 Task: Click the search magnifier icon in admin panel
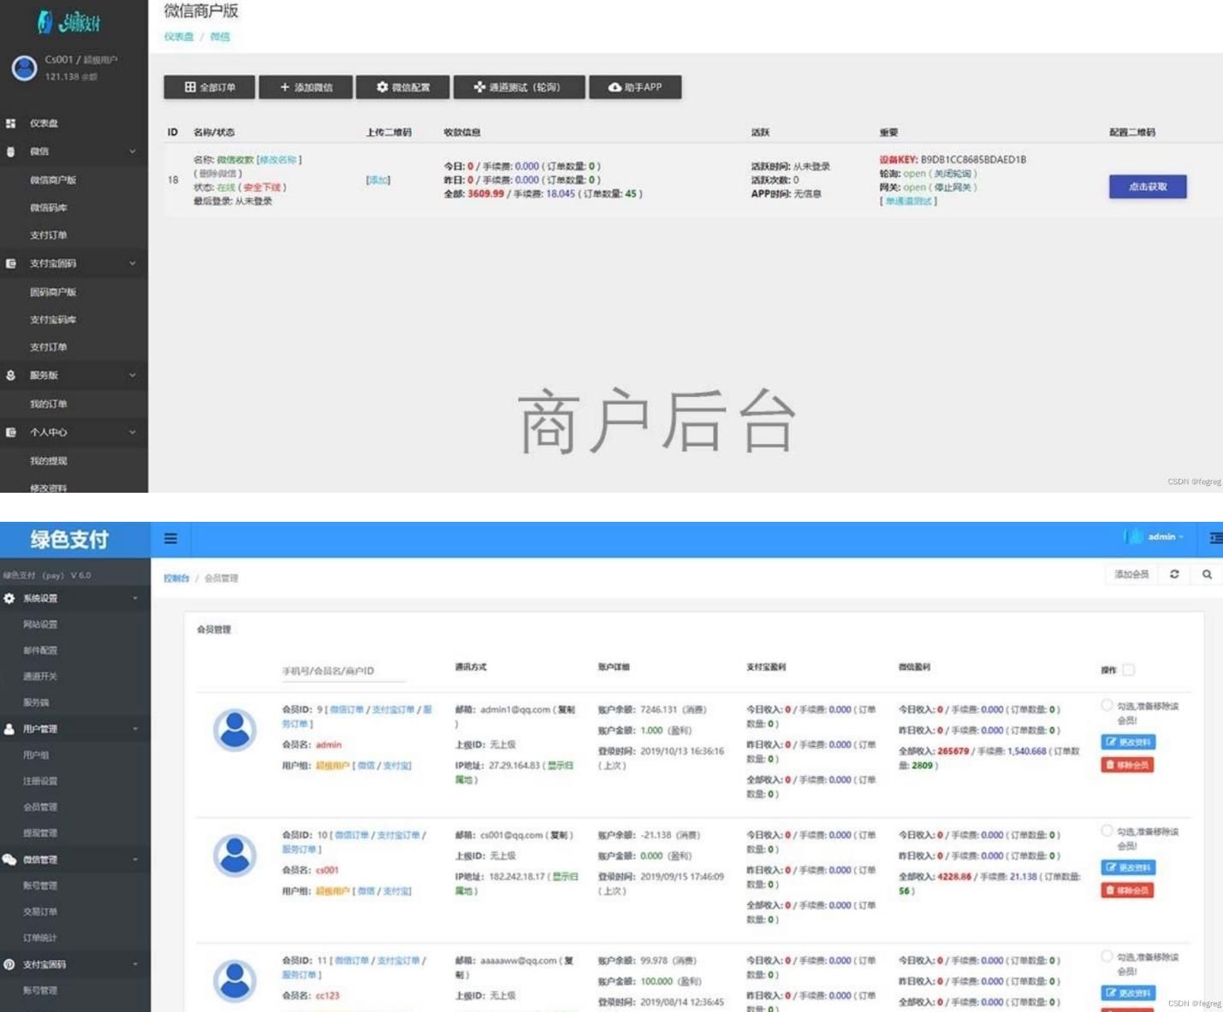pyautogui.click(x=1207, y=574)
